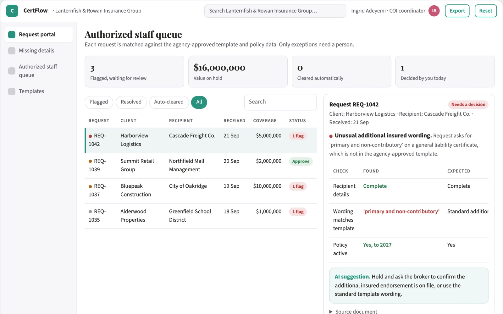Select the REQ-1035 request row
The image size is (503, 314).
[x=201, y=216]
